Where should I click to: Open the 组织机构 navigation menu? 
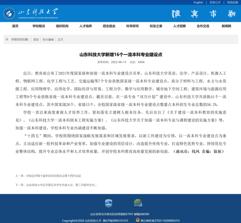point(62,26)
